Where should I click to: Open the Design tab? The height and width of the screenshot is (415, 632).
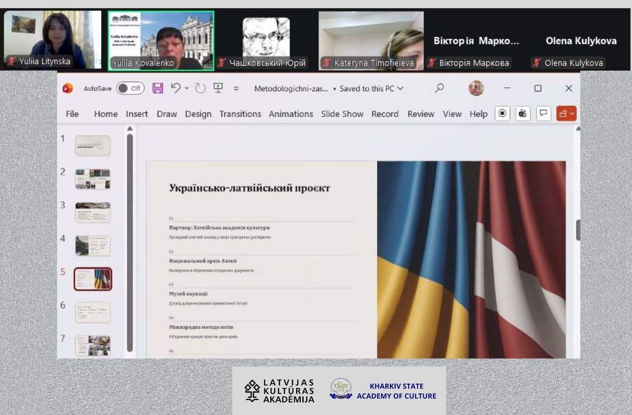(198, 114)
